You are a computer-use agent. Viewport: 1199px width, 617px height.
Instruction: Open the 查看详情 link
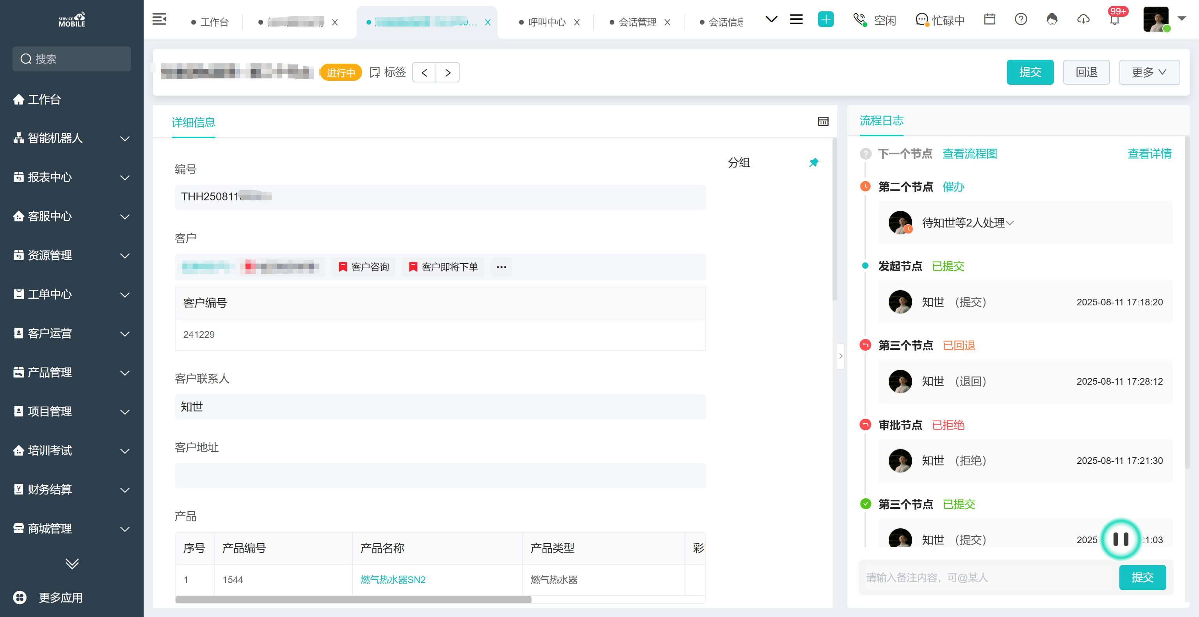point(1149,154)
